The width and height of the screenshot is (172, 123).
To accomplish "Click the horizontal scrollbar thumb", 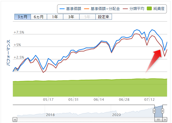I will tap(159, 119).
